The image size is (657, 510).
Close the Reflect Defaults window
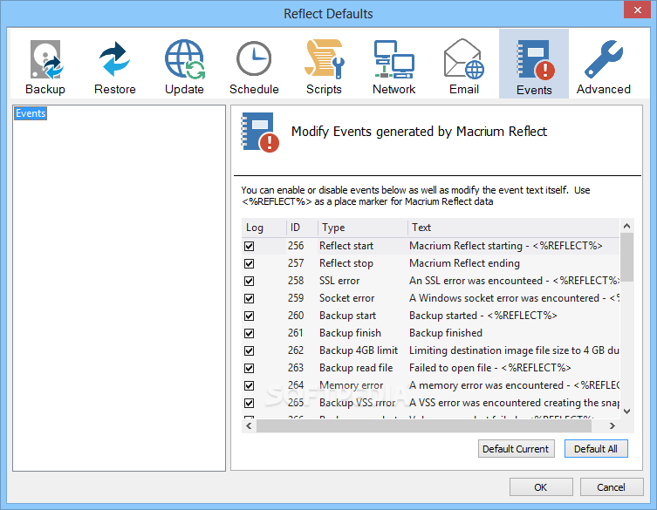tap(637, 10)
